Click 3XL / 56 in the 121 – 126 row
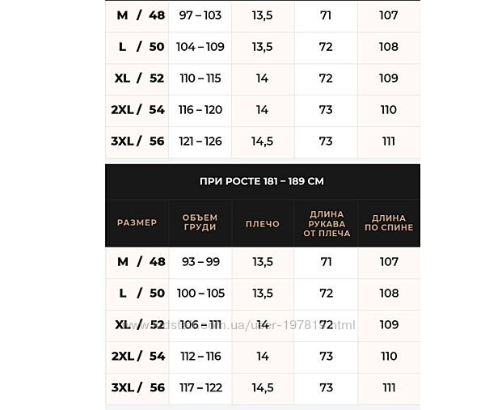 137,142
